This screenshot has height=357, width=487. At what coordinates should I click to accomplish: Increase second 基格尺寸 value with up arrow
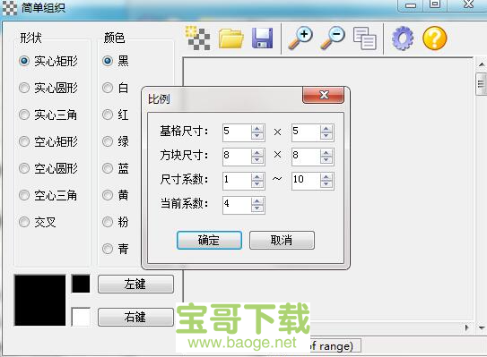point(326,129)
